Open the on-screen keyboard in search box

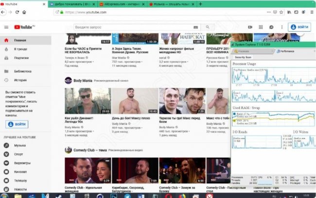(195, 27)
